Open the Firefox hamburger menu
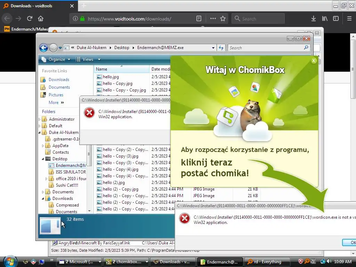The height and width of the screenshot is (267, 356). [349, 18]
